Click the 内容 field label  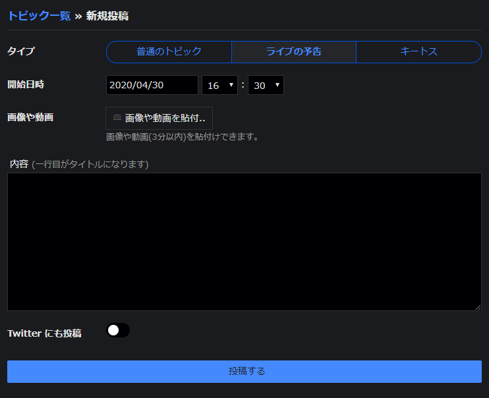point(19,164)
